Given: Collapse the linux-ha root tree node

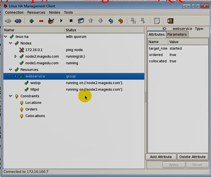Looking at the screenshot, I should [x=5, y=37].
